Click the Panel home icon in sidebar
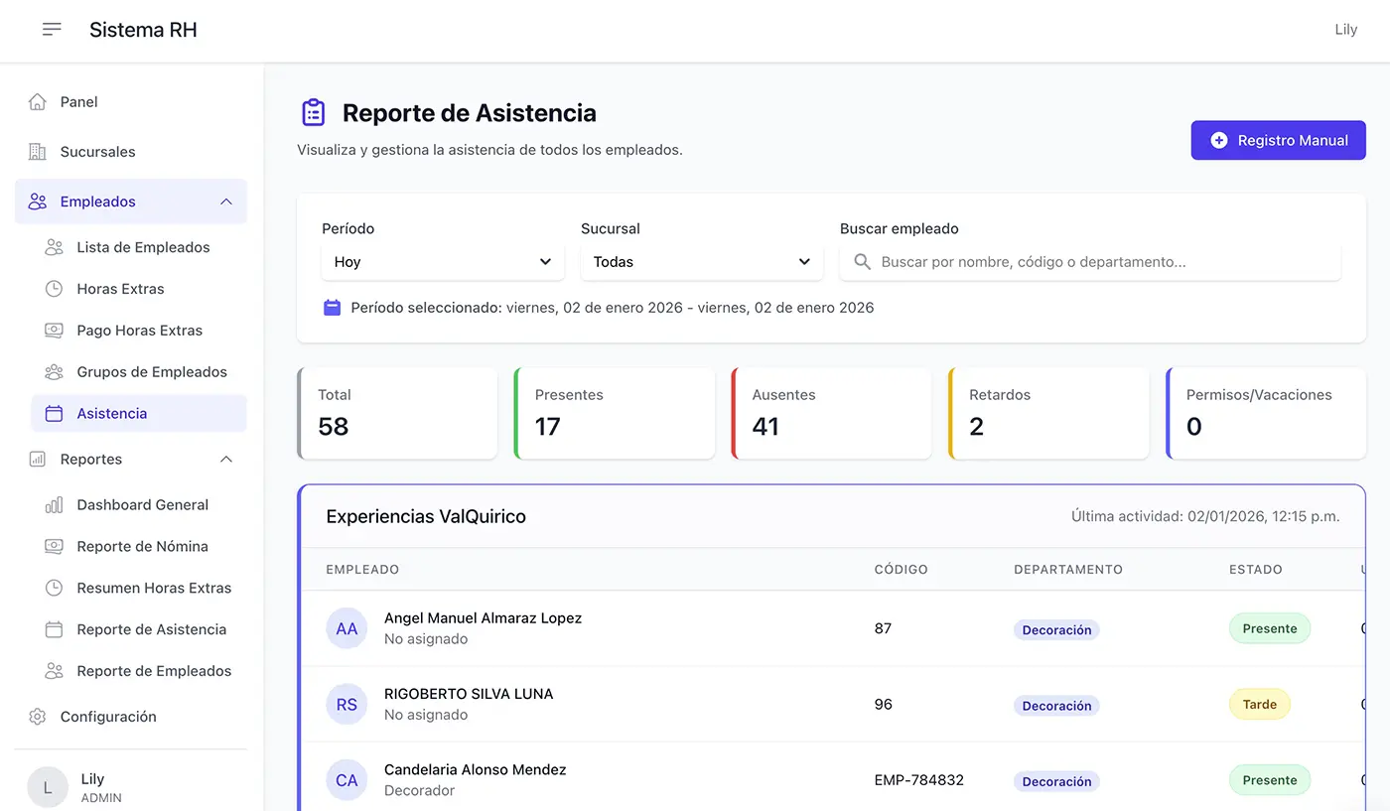Screen dimensions: 1390x811 [38, 101]
